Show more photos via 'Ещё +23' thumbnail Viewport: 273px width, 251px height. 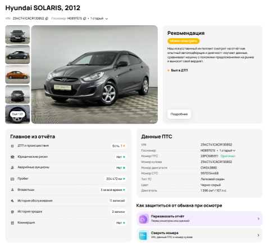click(17, 114)
